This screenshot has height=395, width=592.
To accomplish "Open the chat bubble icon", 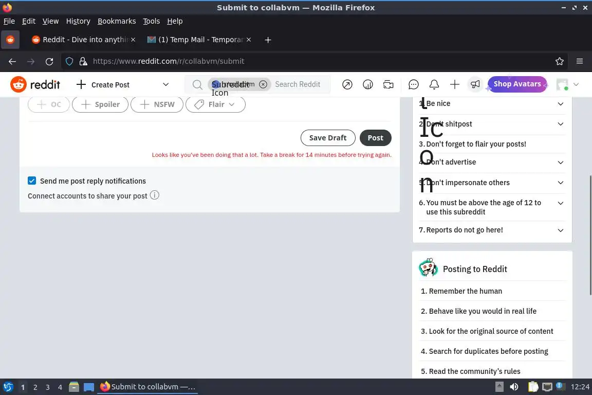I will (413, 84).
